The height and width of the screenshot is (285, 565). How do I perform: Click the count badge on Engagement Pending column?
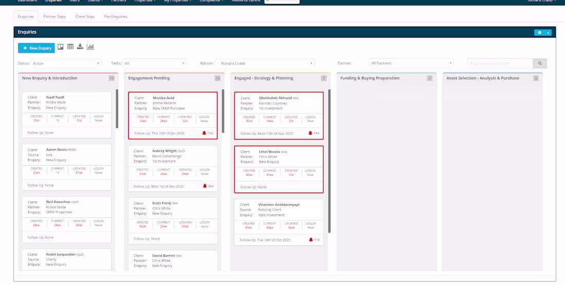pos(217,78)
